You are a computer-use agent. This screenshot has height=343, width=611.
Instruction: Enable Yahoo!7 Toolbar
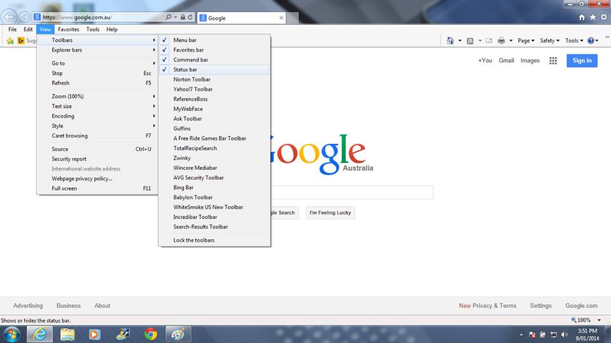tap(214, 89)
